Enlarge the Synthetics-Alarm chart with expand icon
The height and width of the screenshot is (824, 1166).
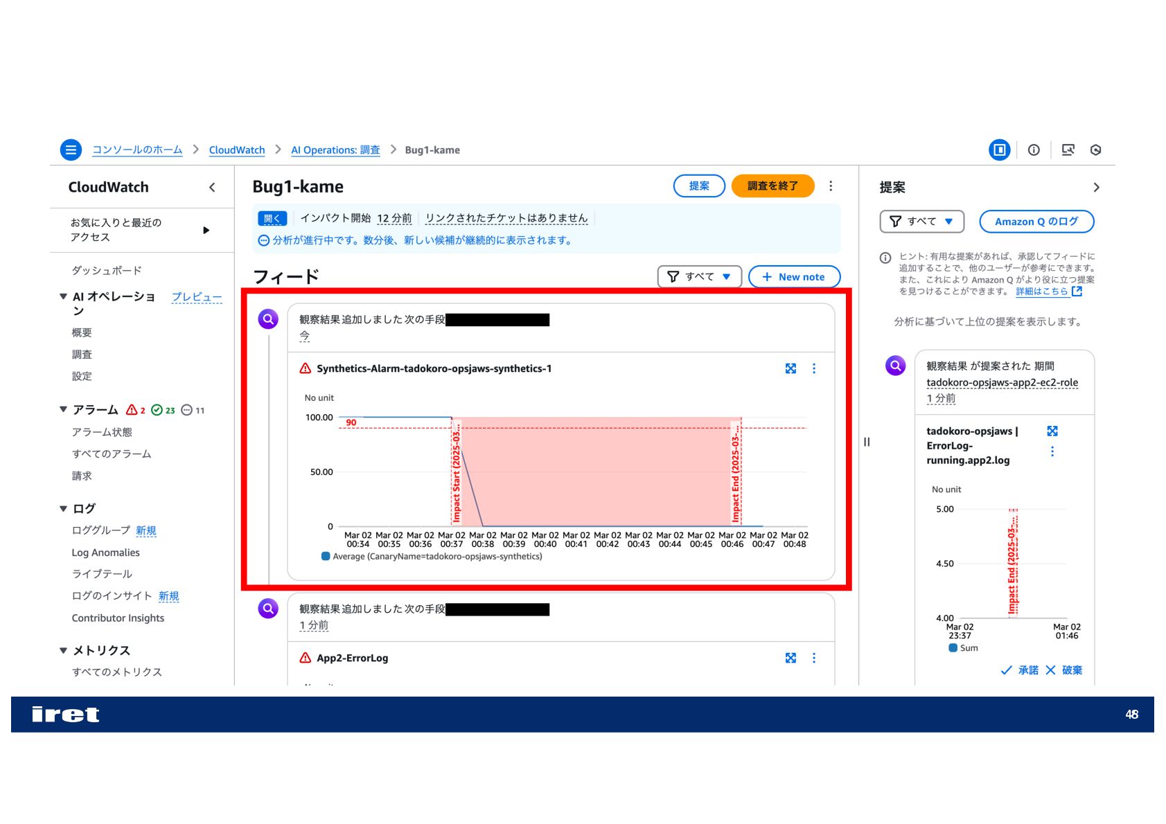[x=790, y=368]
